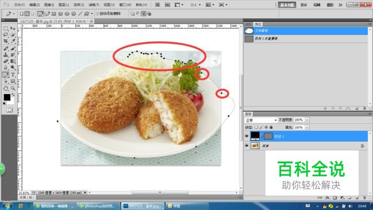Select the 形状 1 矢量蒙版 path row
The image size is (373, 210).
306,38
